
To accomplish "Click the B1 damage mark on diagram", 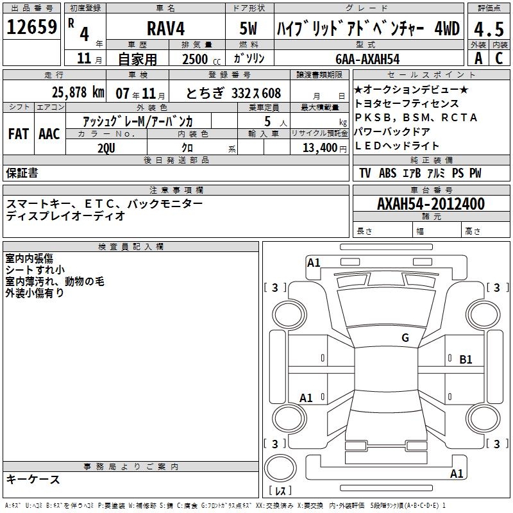I will click(x=466, y=360).
